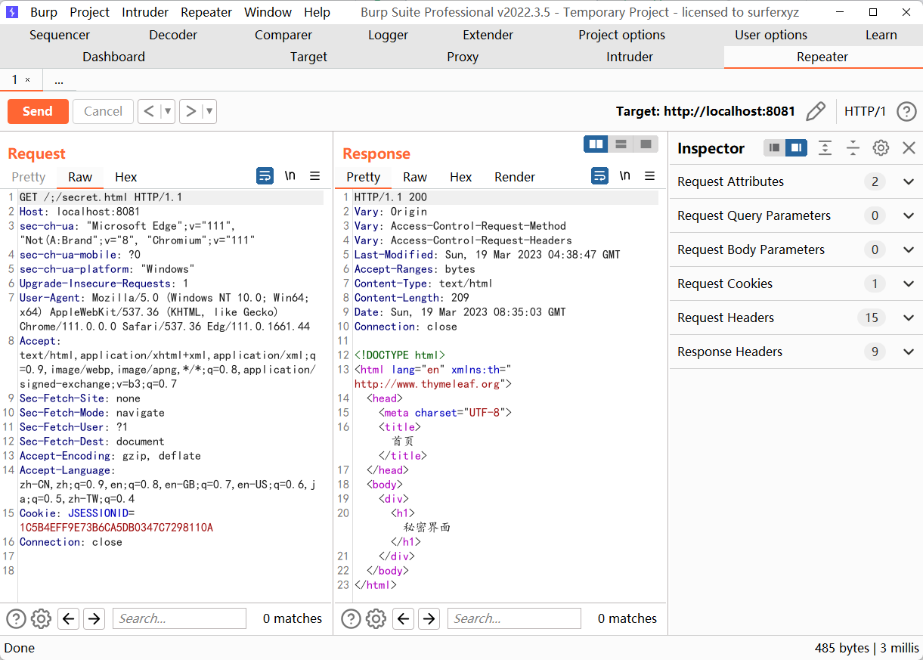Viewport: 923px width, 660px height.
Task: Click the Cancel button
Action: [x=103, y=111]
